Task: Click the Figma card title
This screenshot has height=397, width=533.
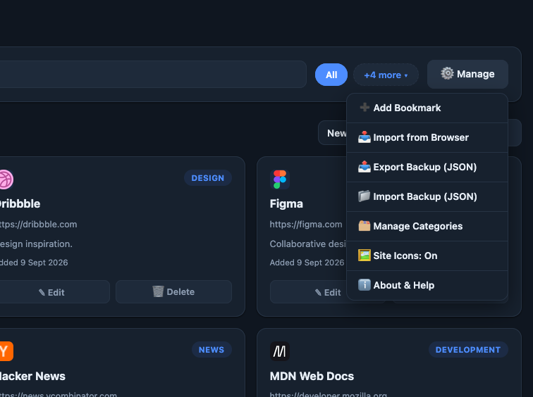Action: tap(286, 204)
